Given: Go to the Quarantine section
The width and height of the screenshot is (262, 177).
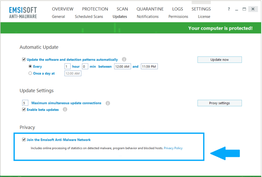Looking at the screenshot, I should [x=150, y=9].
